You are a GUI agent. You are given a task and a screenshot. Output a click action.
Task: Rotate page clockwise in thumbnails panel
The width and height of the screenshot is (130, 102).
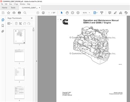point(29,24)
